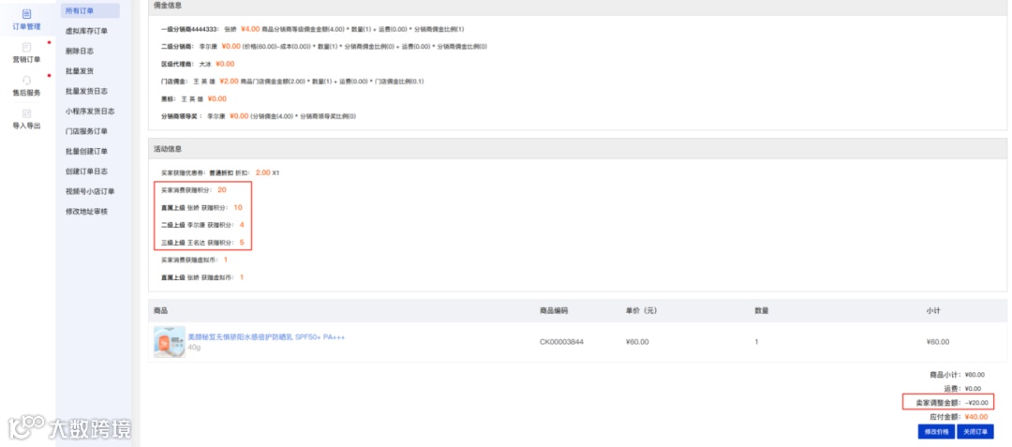Open 创建订单日志
This screenshot has width=1012, height=447.
[x=86, y=171]
